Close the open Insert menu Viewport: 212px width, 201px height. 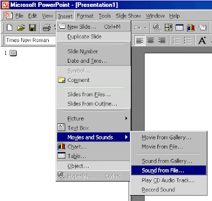(65, 16)
